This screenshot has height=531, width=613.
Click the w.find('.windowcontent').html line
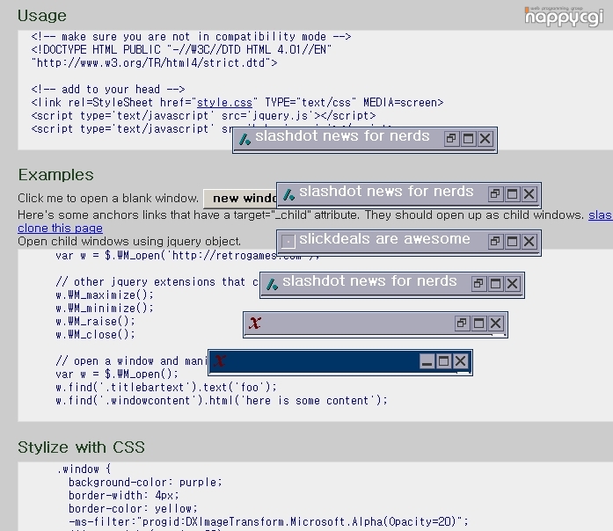[222, 401]
